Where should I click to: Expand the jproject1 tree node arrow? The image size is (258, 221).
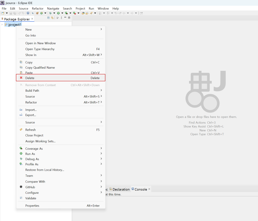click(x=2, y=25)
